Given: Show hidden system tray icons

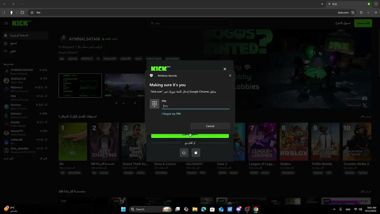Looking at the screenshot, I should (x=334, y=209).
